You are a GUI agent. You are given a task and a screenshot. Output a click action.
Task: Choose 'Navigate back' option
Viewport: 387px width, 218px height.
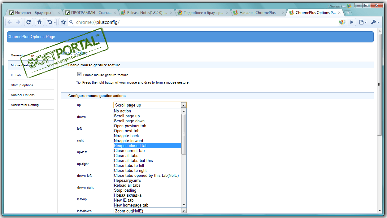coord(147,136)
